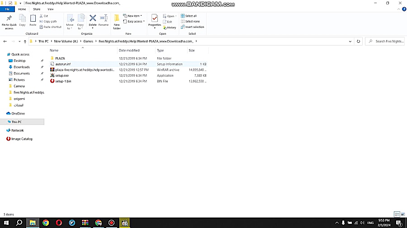Go back with the back arrow
Image resolution: width=407 pixels, height=228 pixels.
(x=5, y=41)
